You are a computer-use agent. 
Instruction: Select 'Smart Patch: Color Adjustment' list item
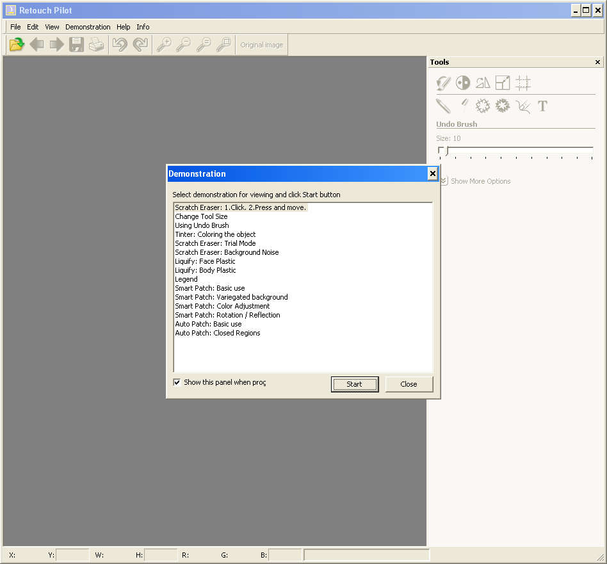[222, 306]
